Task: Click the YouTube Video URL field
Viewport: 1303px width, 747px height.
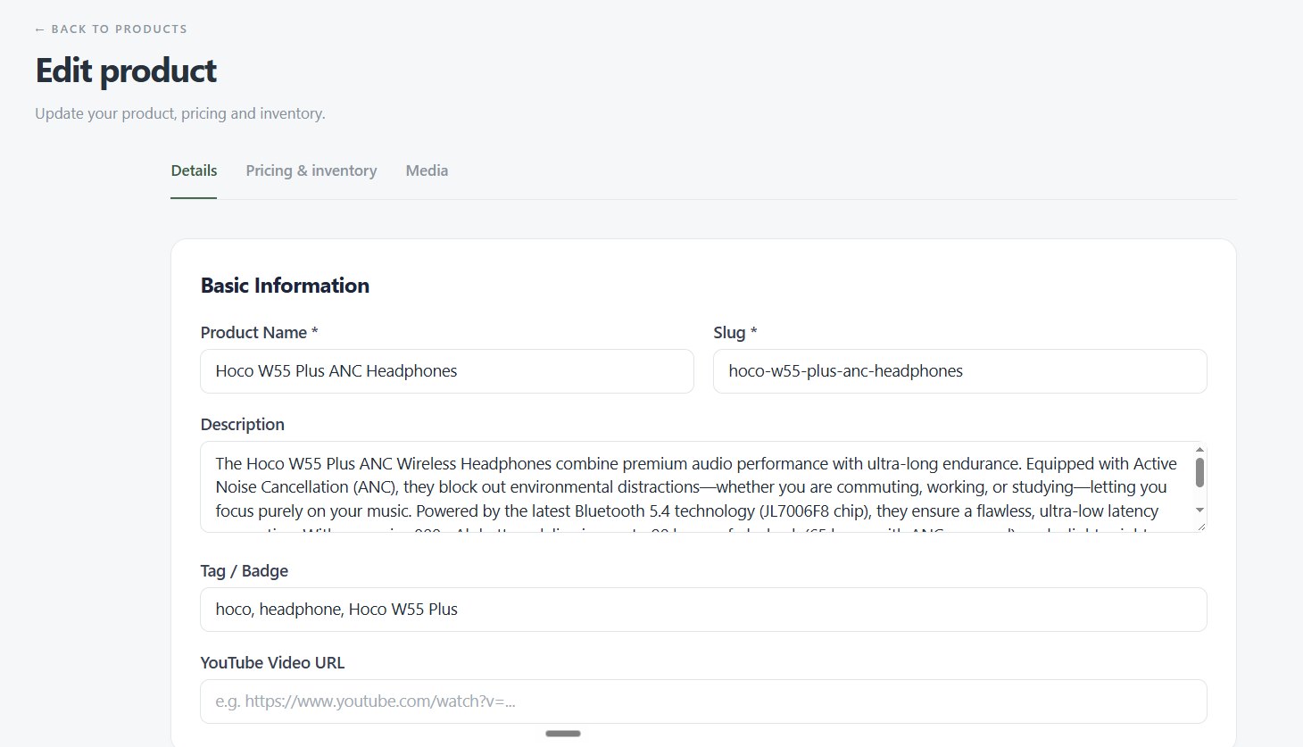Action: pos(703,701)
